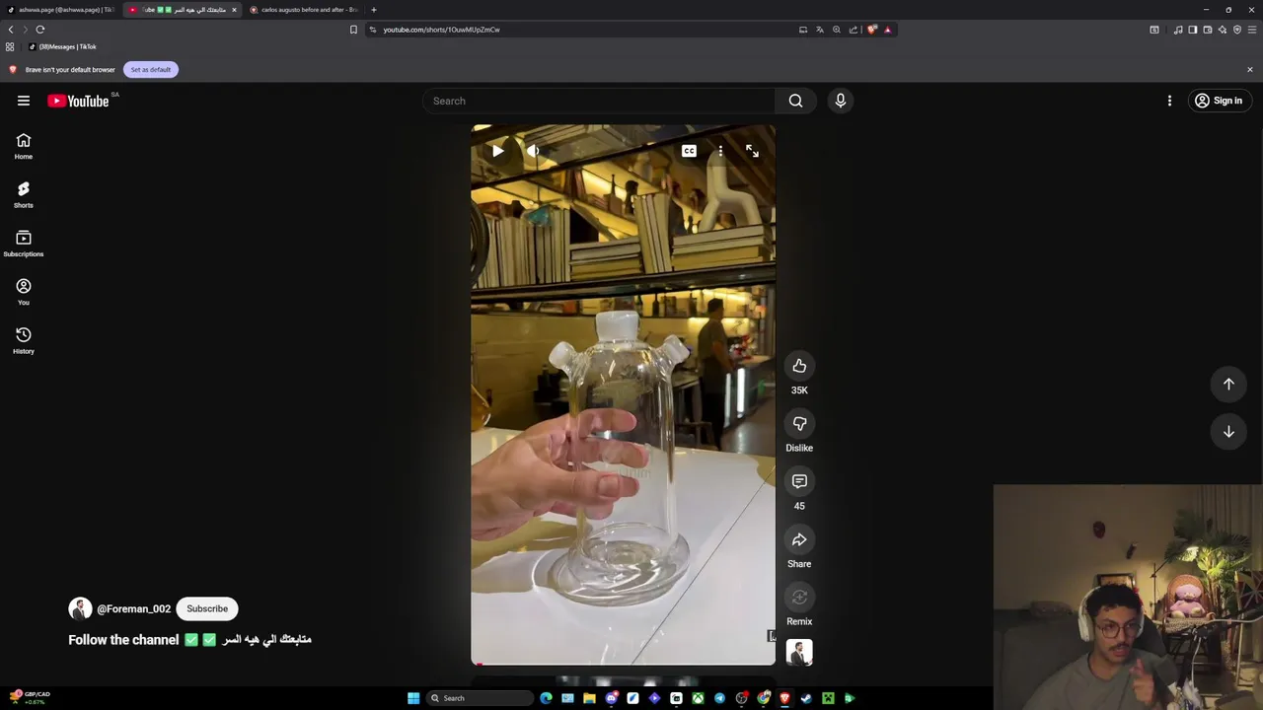Open the Brave Rewards triangle icon
The image size is (1263, 710).
pos(887,30)
